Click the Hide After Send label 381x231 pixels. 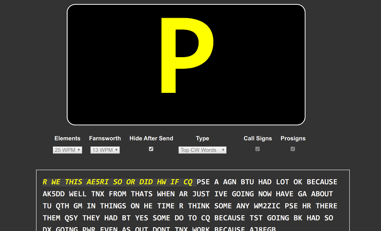coord(151,139)
